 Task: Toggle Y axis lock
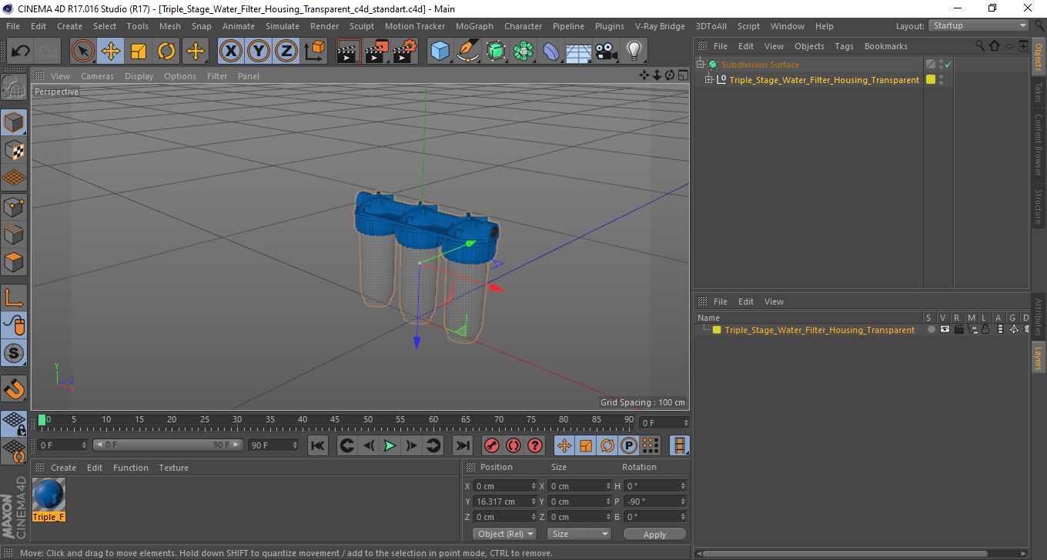(x=259, y=52)
